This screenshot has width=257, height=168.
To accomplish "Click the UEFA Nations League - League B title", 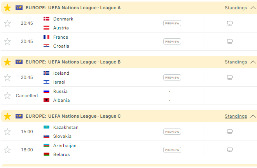I will click(84, 62).
